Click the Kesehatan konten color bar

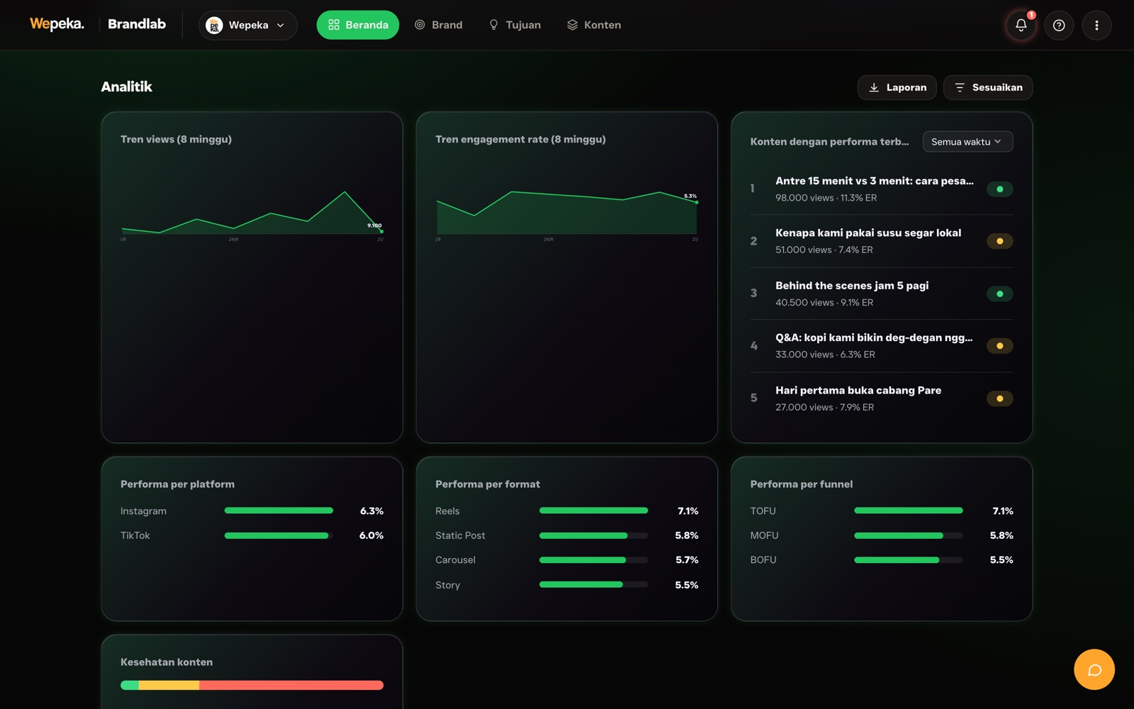[x=252, y=685]
